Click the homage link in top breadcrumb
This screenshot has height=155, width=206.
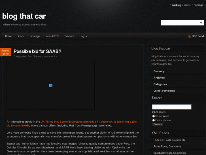point(198,5)
